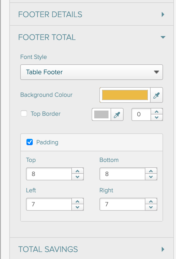Uncheck the Padding checkbox
This screenshot has width=176, height=259.
click(30, 142)
